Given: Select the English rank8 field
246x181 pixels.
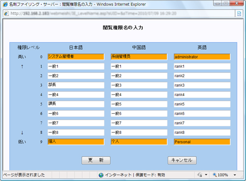Looking at the screenshot, I should pyautogui.click(x=202, y=132).
